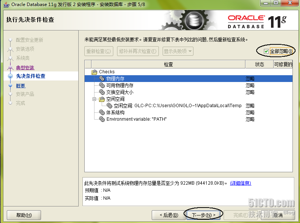Screen dimensions: 300x223
Task: Click 忽略 status of 可用物理内存
Action: pos(250,85)
